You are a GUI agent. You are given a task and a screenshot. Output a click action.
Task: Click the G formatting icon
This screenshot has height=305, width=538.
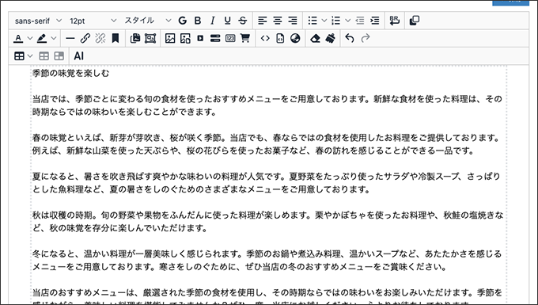point(183,21)
